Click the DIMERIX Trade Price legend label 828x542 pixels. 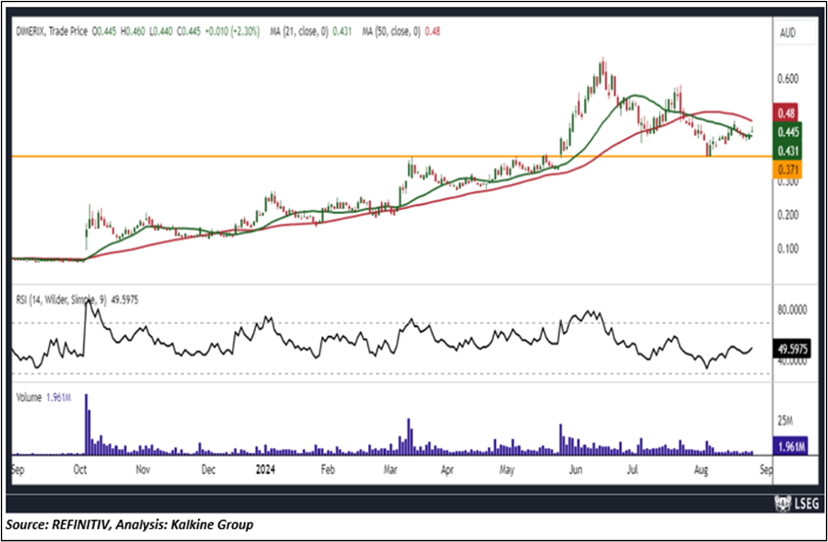pos(52,32)
